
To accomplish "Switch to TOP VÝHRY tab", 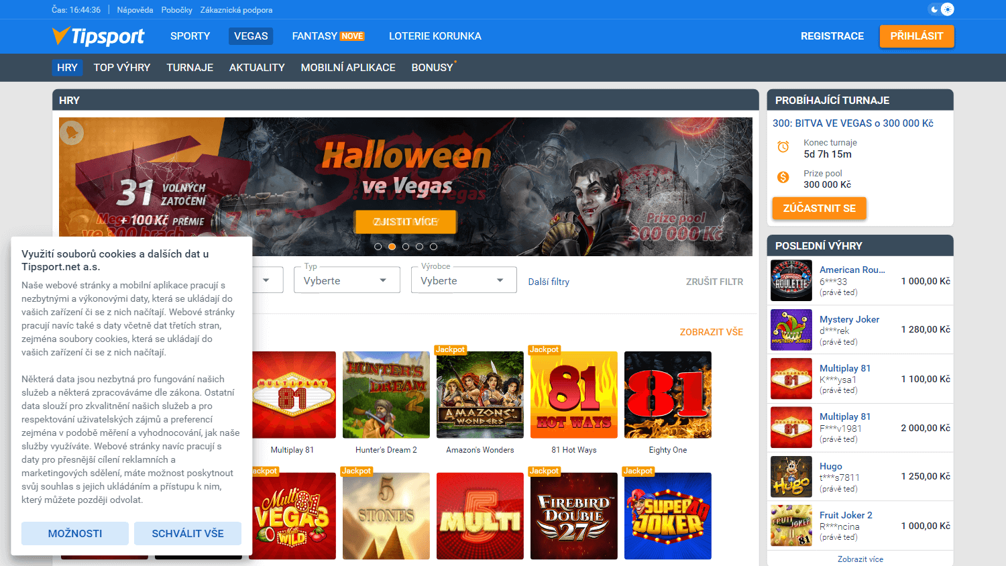I will [x=122, y=68].
